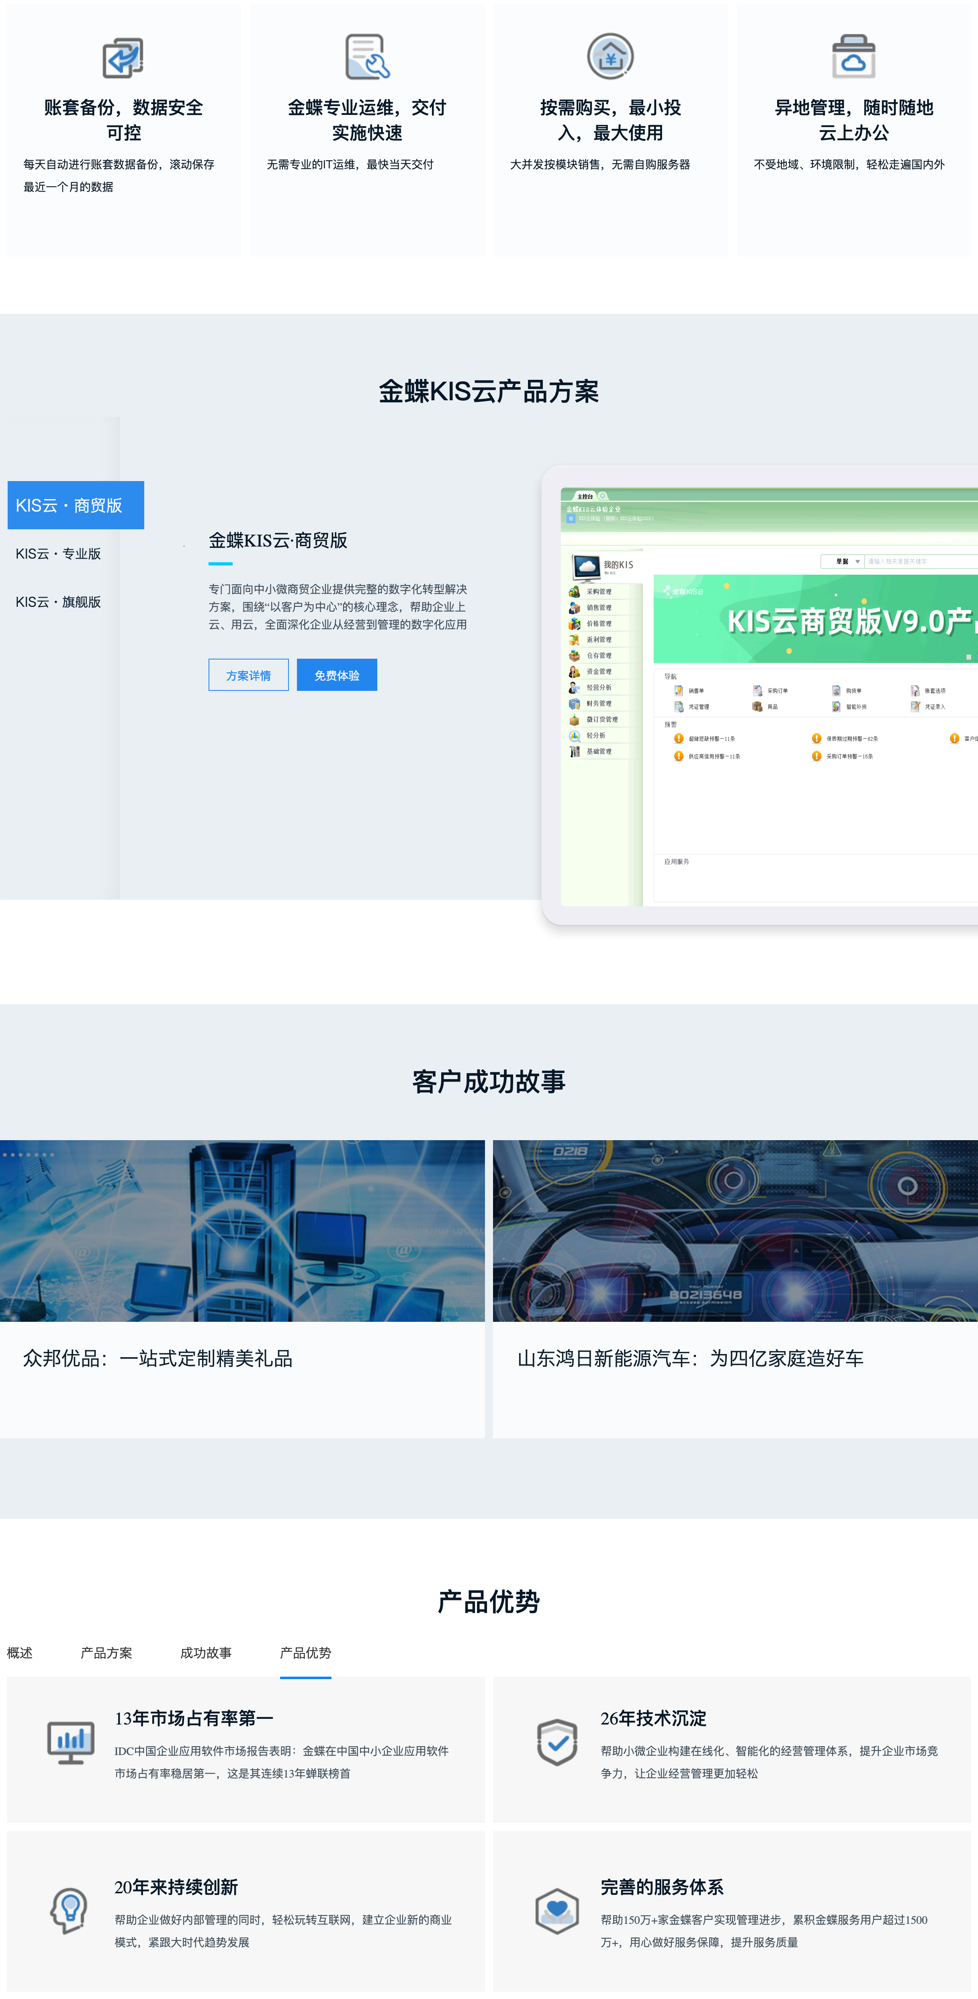Click the 完善的服务体系 title
This screenshot has width=978, height=1999.
661,1886
